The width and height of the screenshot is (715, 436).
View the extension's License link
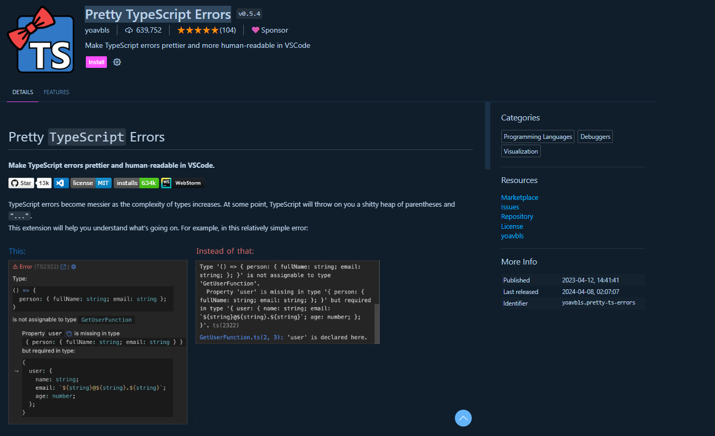point(512,226)
